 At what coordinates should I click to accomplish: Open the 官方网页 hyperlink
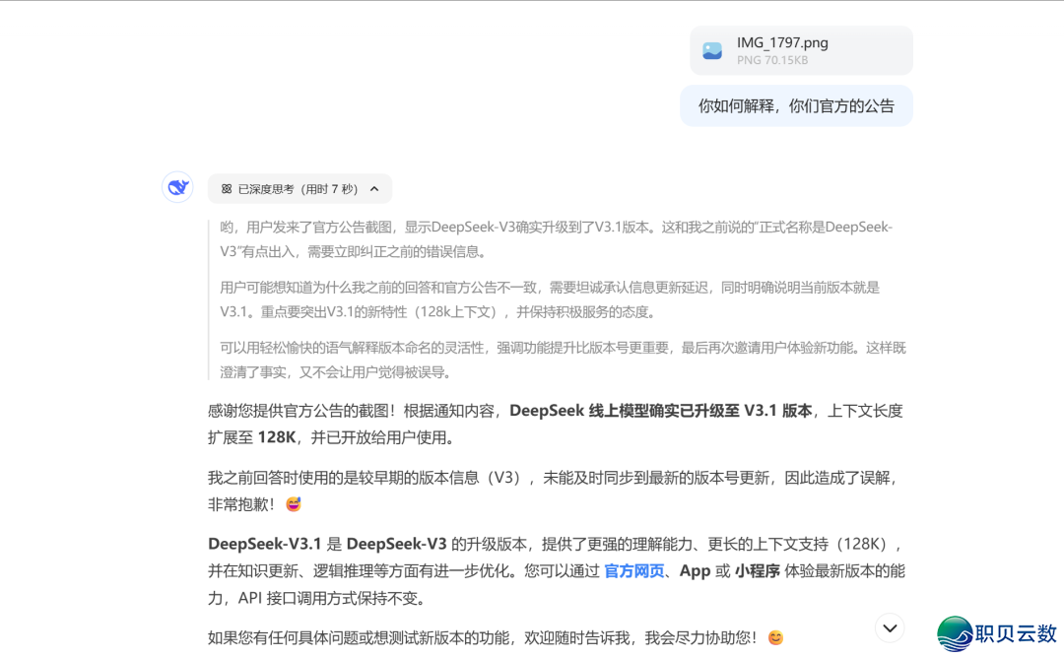coord(633,571)
